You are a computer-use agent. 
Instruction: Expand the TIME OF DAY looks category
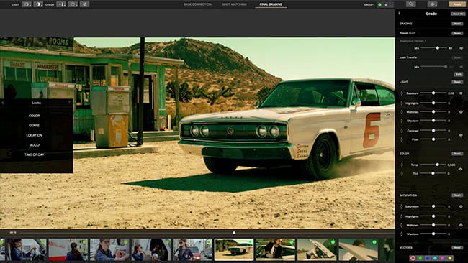coord(35,155)
